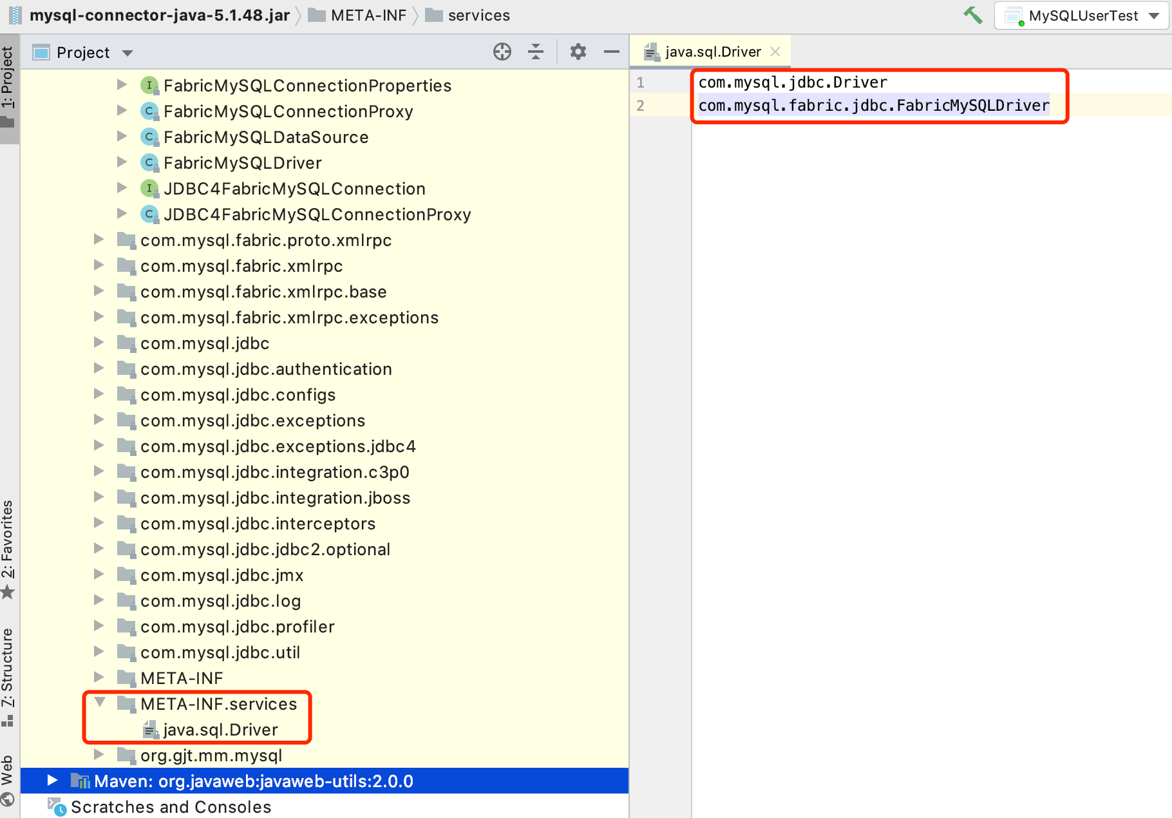Click com.mysql.fabric.proto.xmlrpc package folder icon

pos(126,240)
